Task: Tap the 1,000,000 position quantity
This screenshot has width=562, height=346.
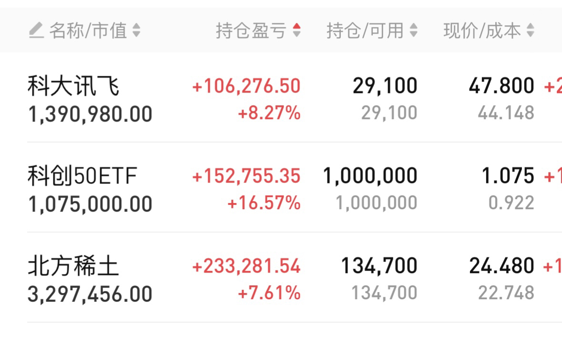Action: (370, 176)
